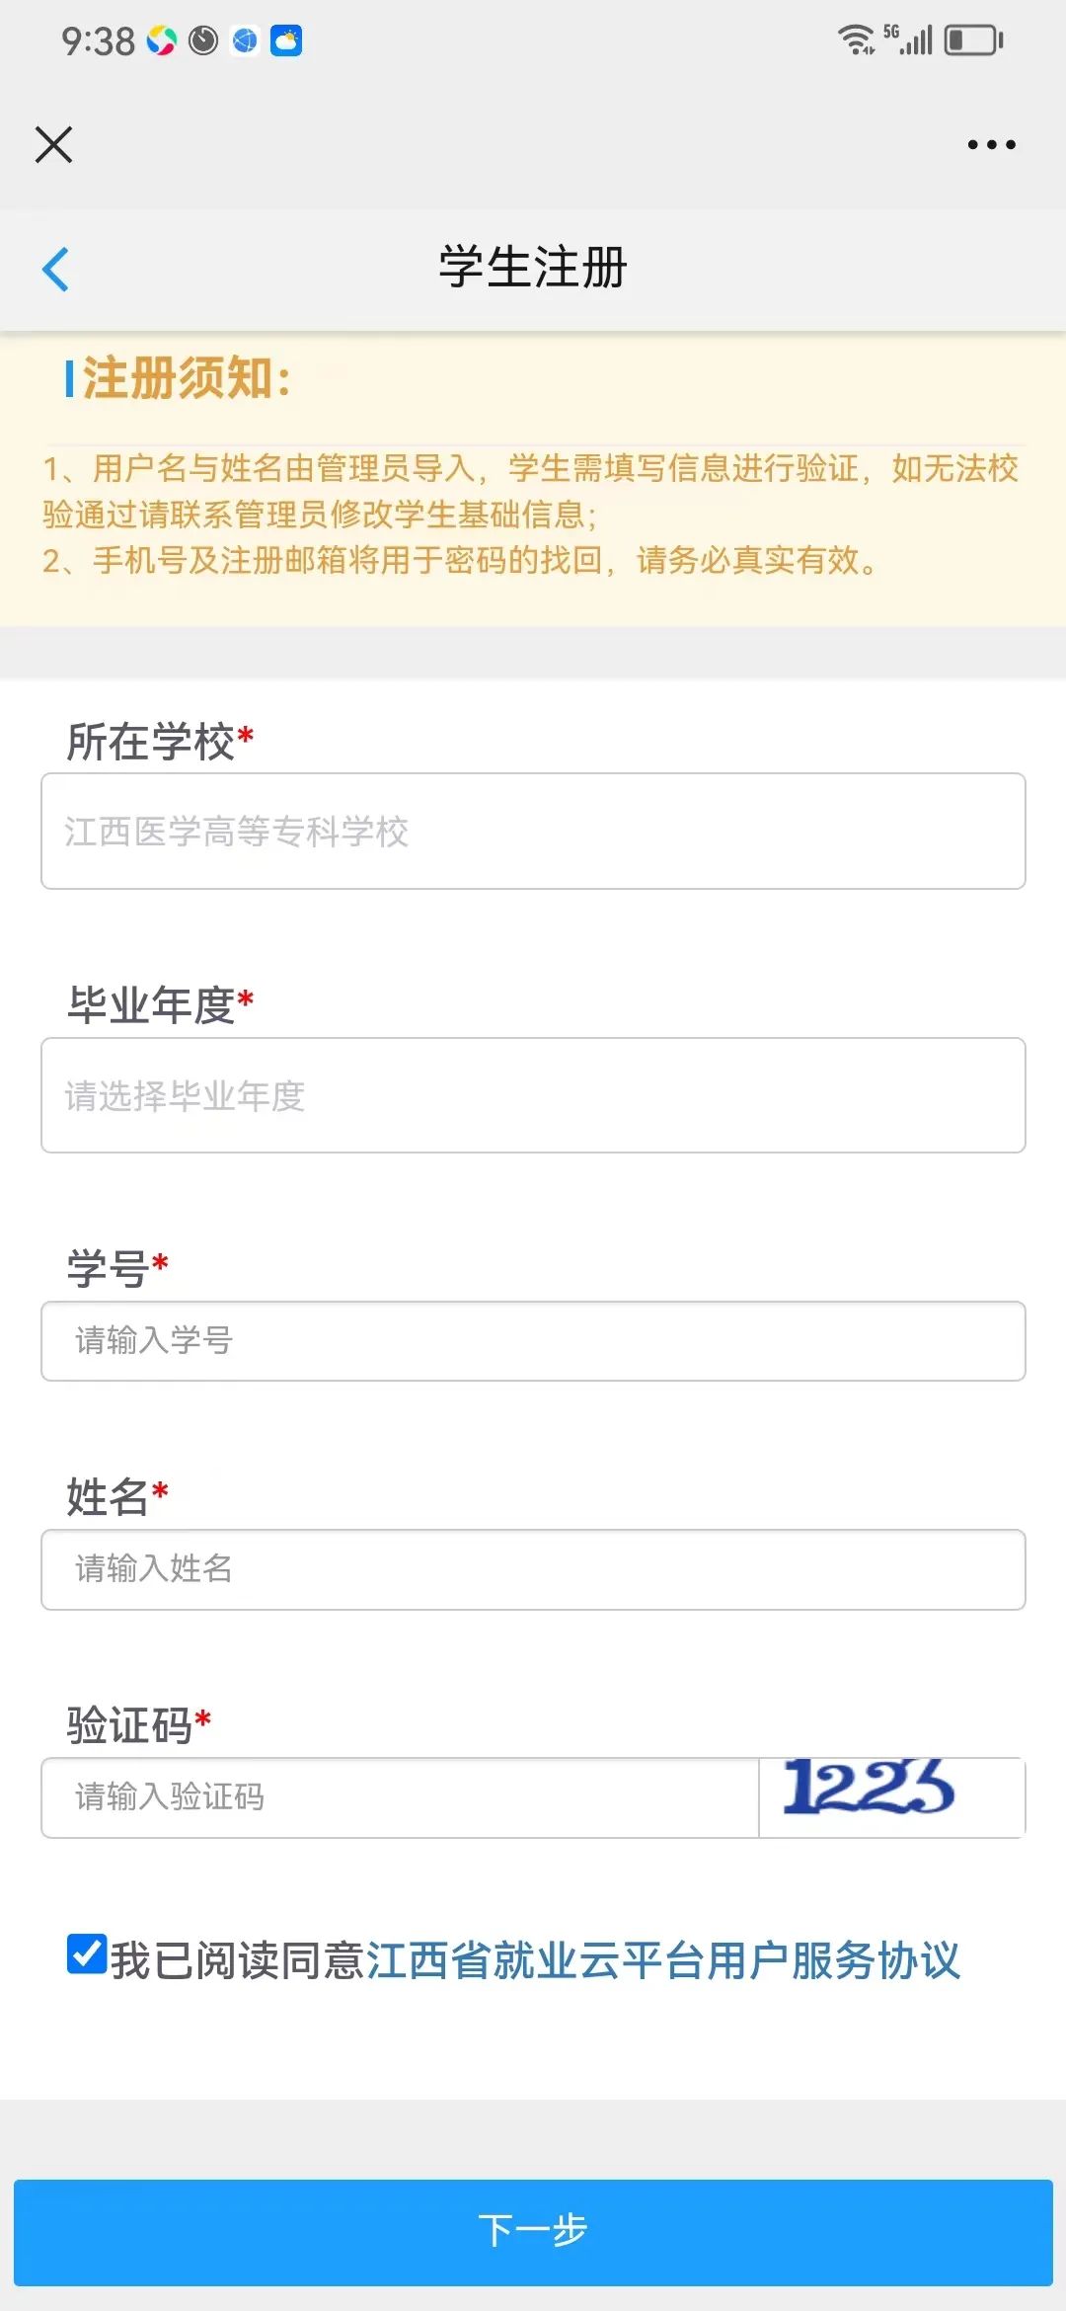1066x2311 pixels.
Task: Click the 验证码 verification code input
Action: (x=400, y=1796)
